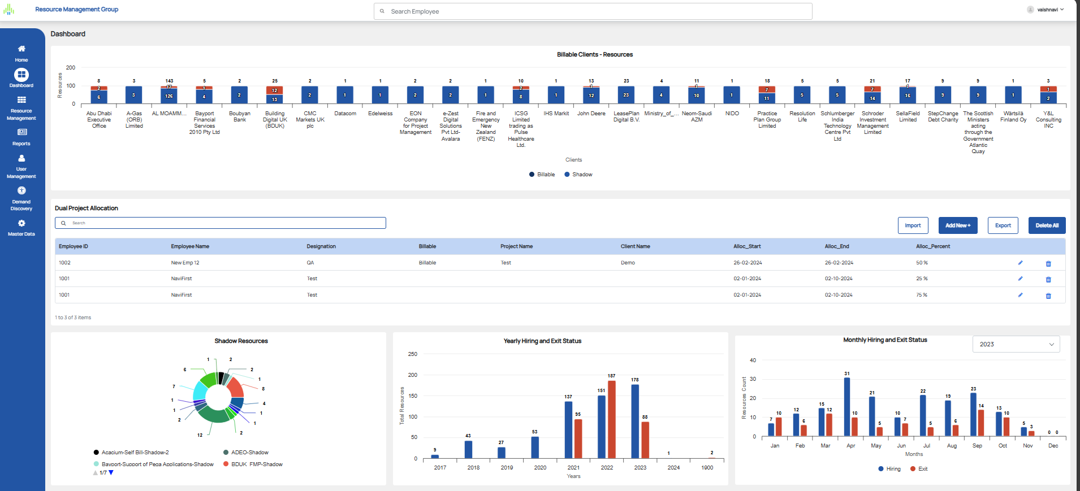The width and height of the screenshot is (1080, 491).
Task: Open the Reports sidebar icon
Action: [x=21, y=132]
